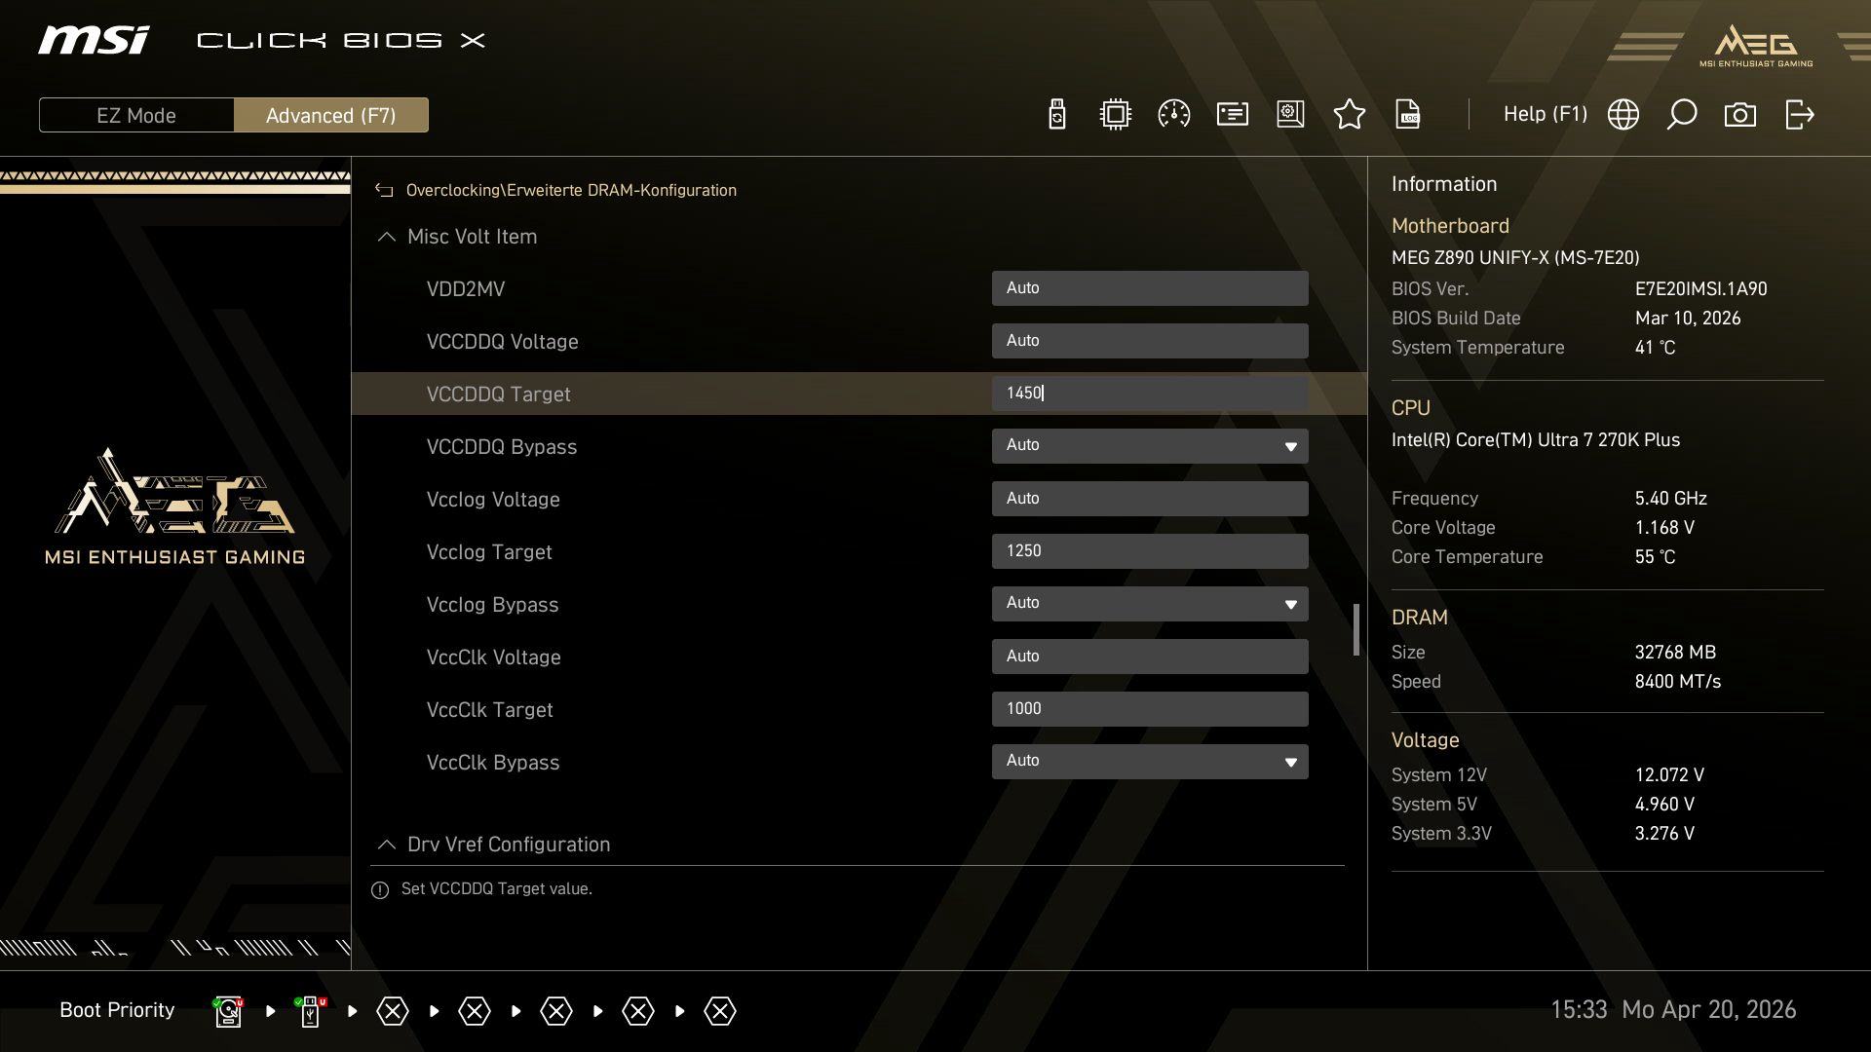Open Vcclog Bypass dropdown
Image resolution: width=1871 pixels, height=1052 pixels.
tap(1149, 604)
